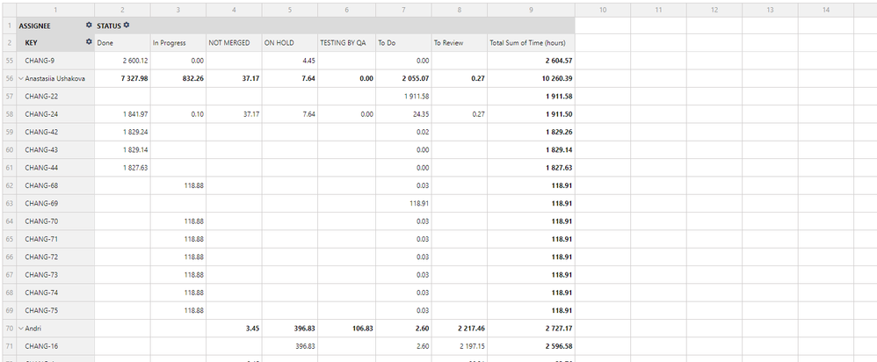Select the To Do column header

pos(403,43)
